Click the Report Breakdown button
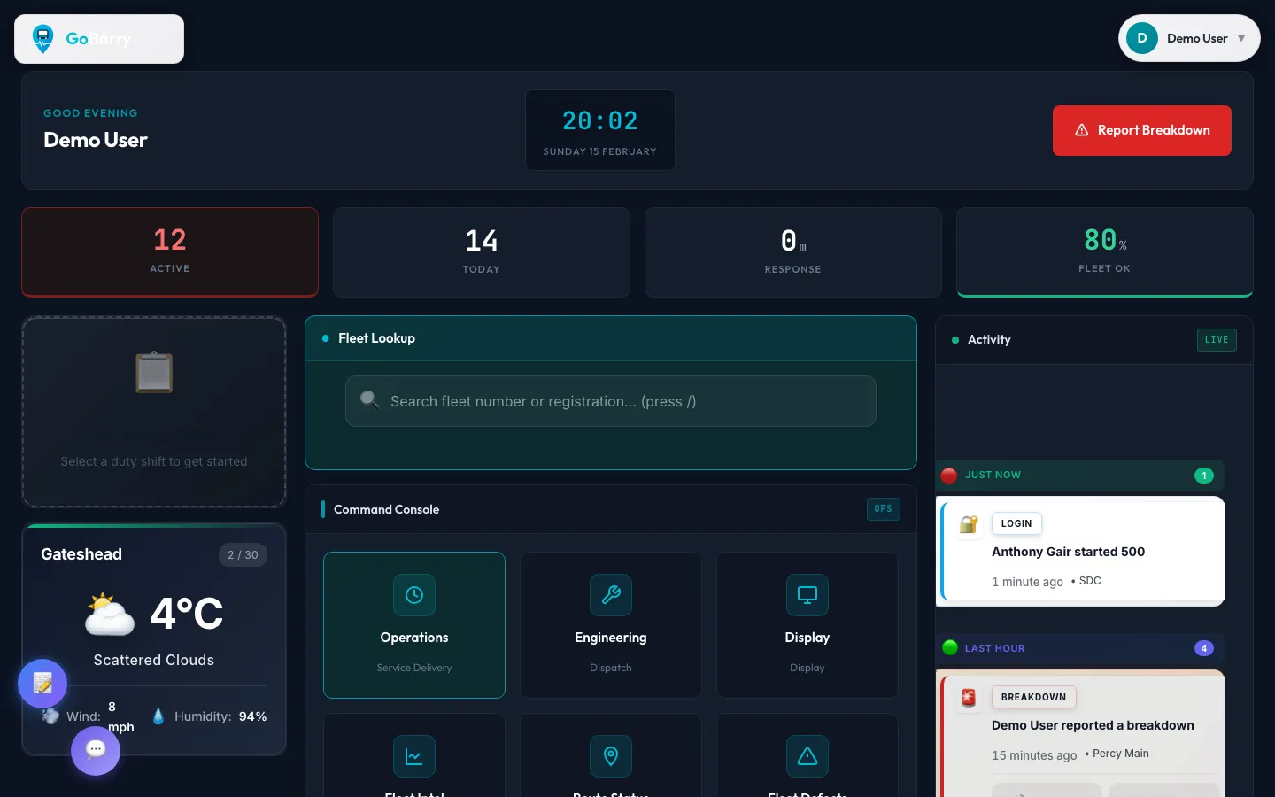 tap(1142, 130)
